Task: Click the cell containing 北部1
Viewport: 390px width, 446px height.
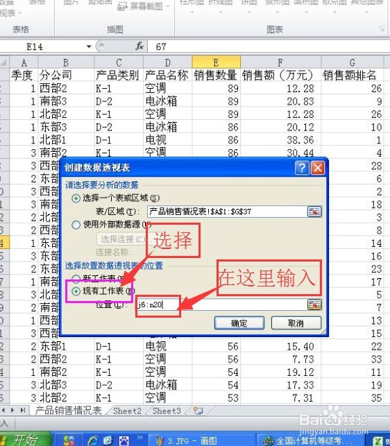Action: [66, 140]
